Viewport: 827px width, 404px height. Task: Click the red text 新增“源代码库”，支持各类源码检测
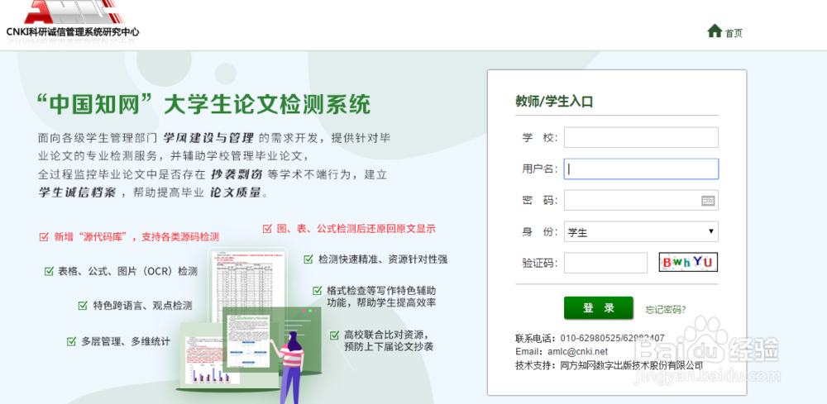(x=136, y=237)
